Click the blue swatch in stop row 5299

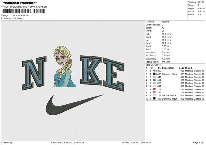tap(154, 71)
